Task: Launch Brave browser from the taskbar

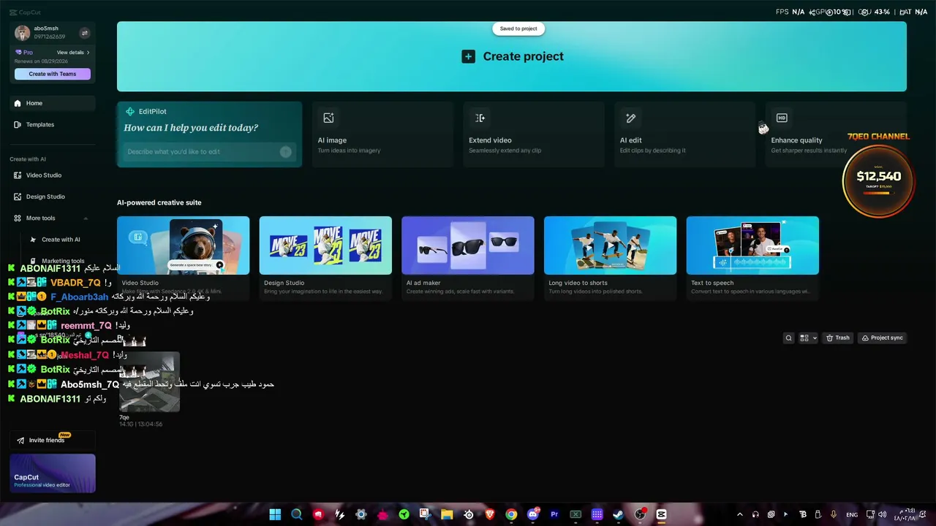Action: (490, 514)
